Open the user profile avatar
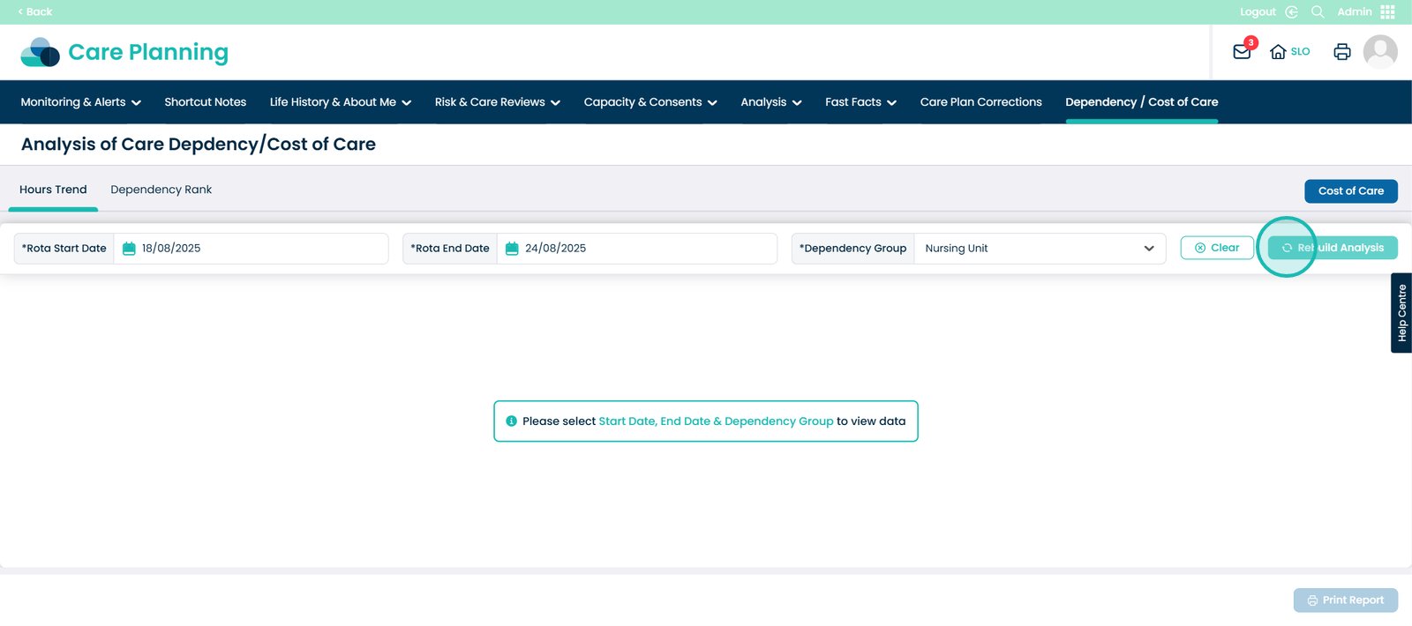 click(1379, 52)
